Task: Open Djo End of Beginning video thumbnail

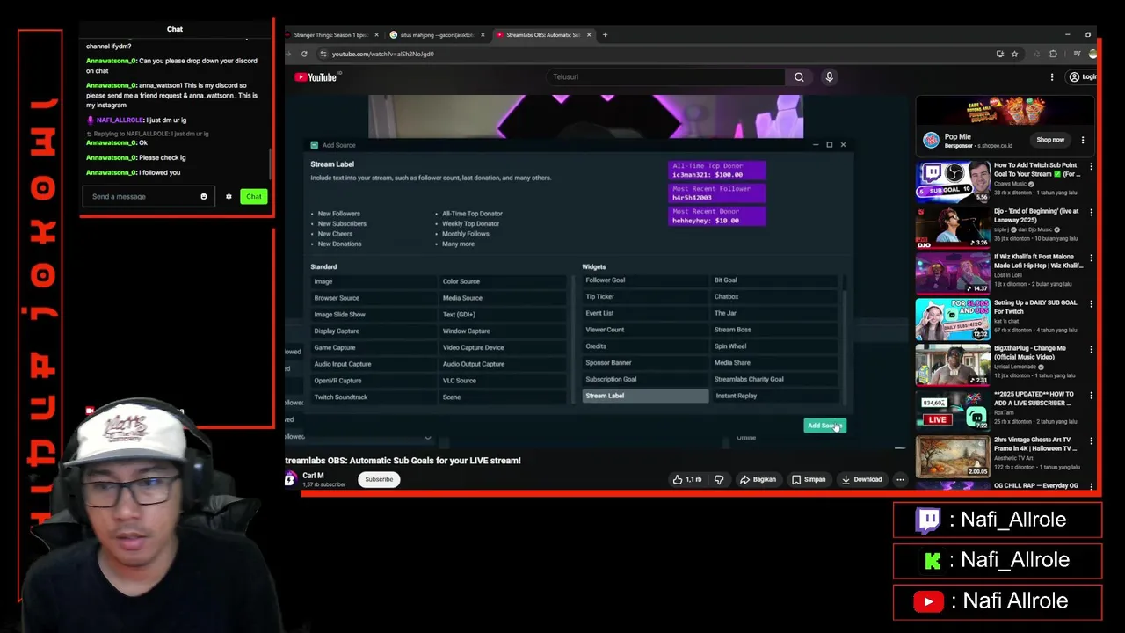Action: 953,228
